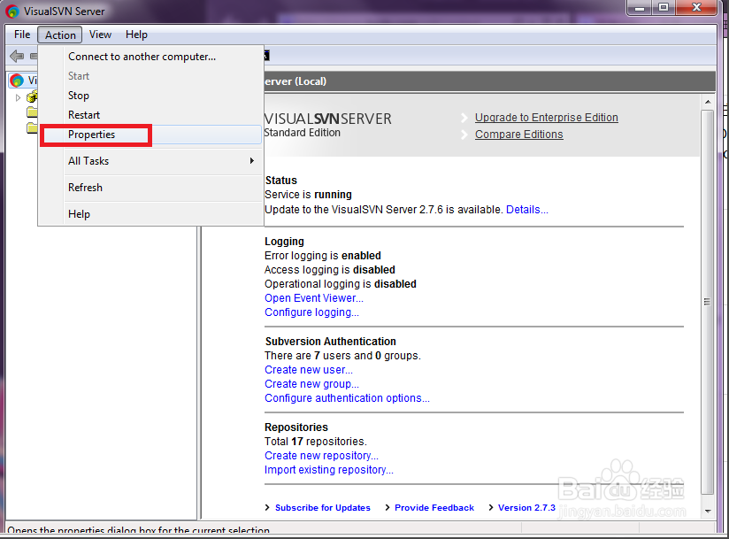Click Open Event Viewer... link
The height and width of the screenshot is (539, 729).
[x=314, y=298]
